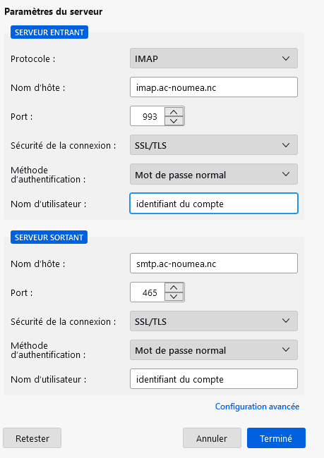Open the IMAP protocol dropdown
Image resolution: width=324 pixels, height=458 pixels.
tap(214, 58)
